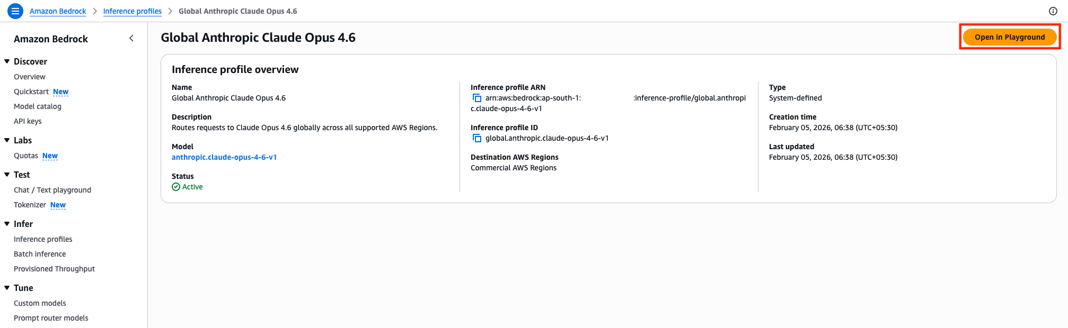1068x328 pixels.
Task: Open Prompt router models
Action: tap(51, 318)
